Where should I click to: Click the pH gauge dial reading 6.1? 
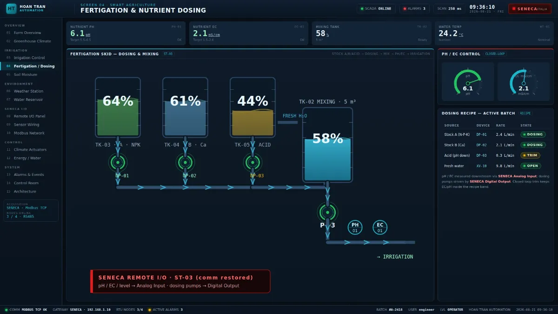[x=468, y=82]
